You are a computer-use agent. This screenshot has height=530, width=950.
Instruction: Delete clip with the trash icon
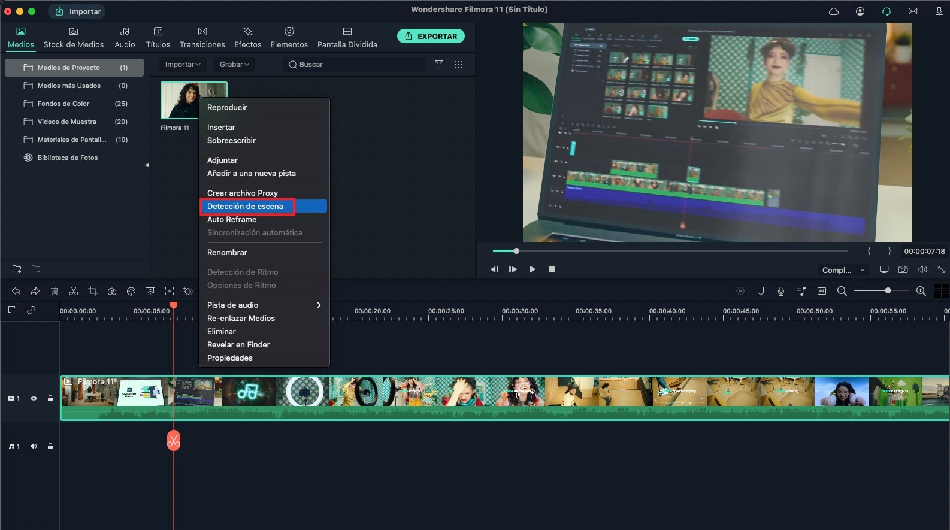point(55,291)
